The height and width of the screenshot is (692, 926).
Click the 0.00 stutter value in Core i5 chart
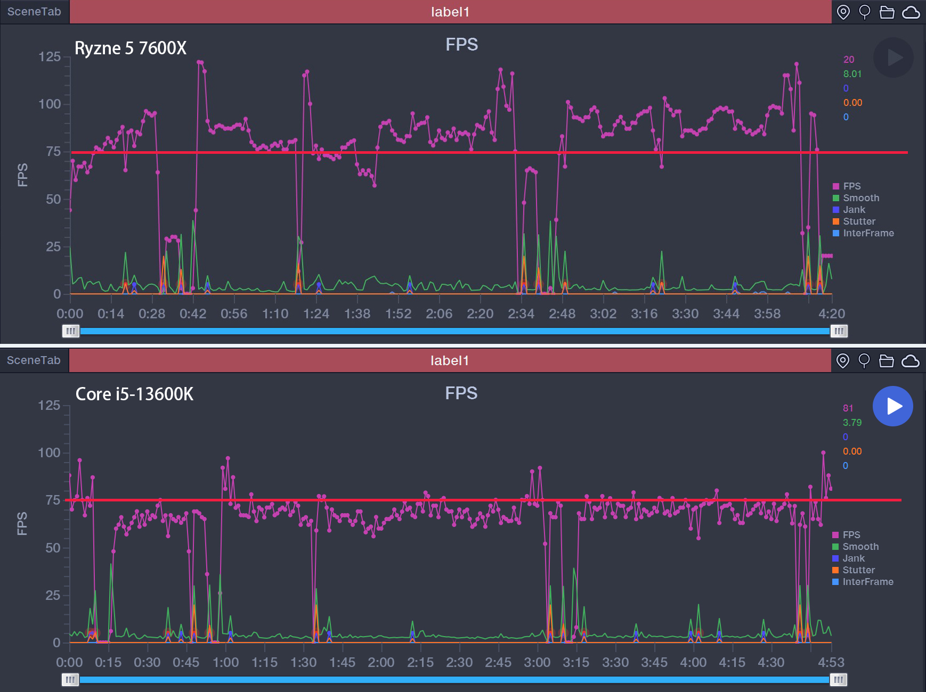(x=852, y=451)
